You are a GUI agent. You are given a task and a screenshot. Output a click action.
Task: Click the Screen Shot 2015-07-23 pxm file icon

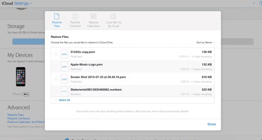click(64, 79)
